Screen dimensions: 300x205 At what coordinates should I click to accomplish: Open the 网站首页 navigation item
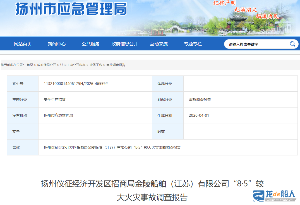pyautogui.click(x=23, y=44)
